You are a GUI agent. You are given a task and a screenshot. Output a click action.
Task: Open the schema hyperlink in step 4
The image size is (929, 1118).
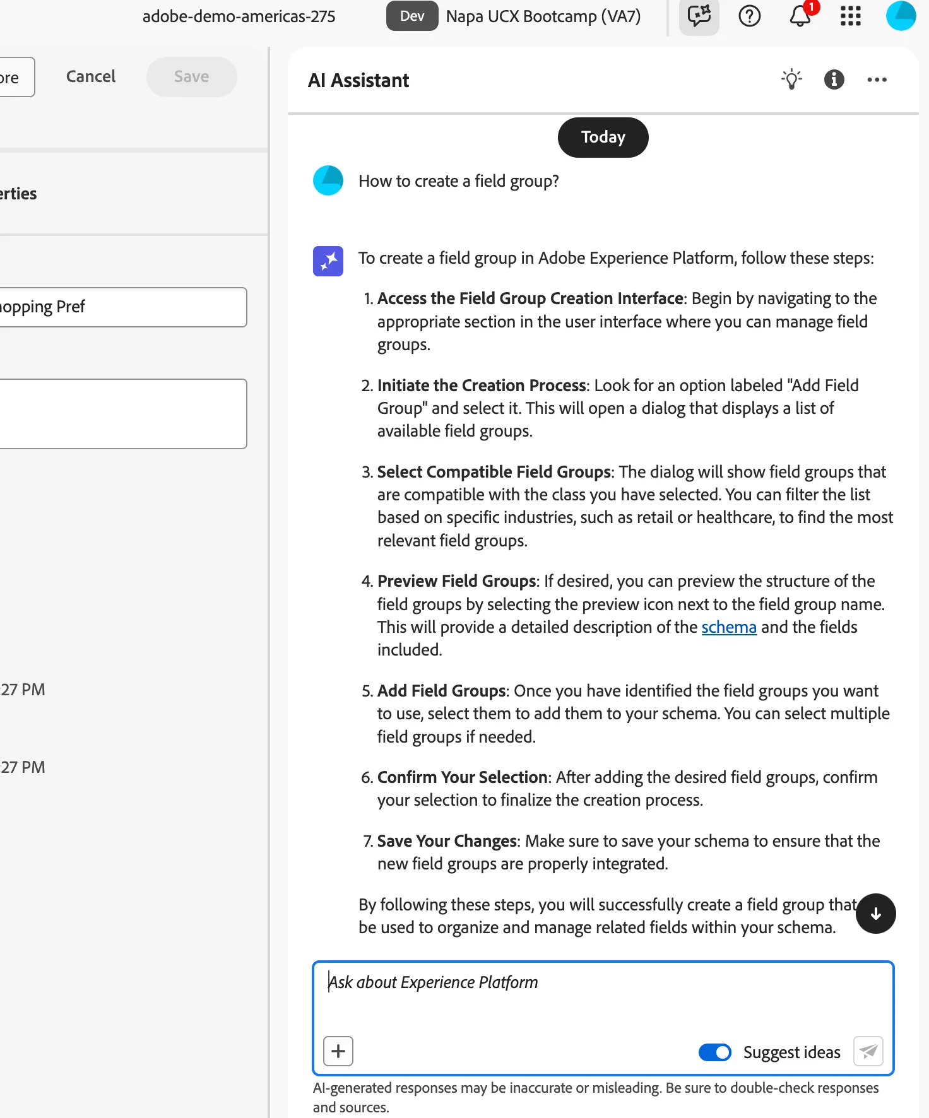tap(729, 627)
